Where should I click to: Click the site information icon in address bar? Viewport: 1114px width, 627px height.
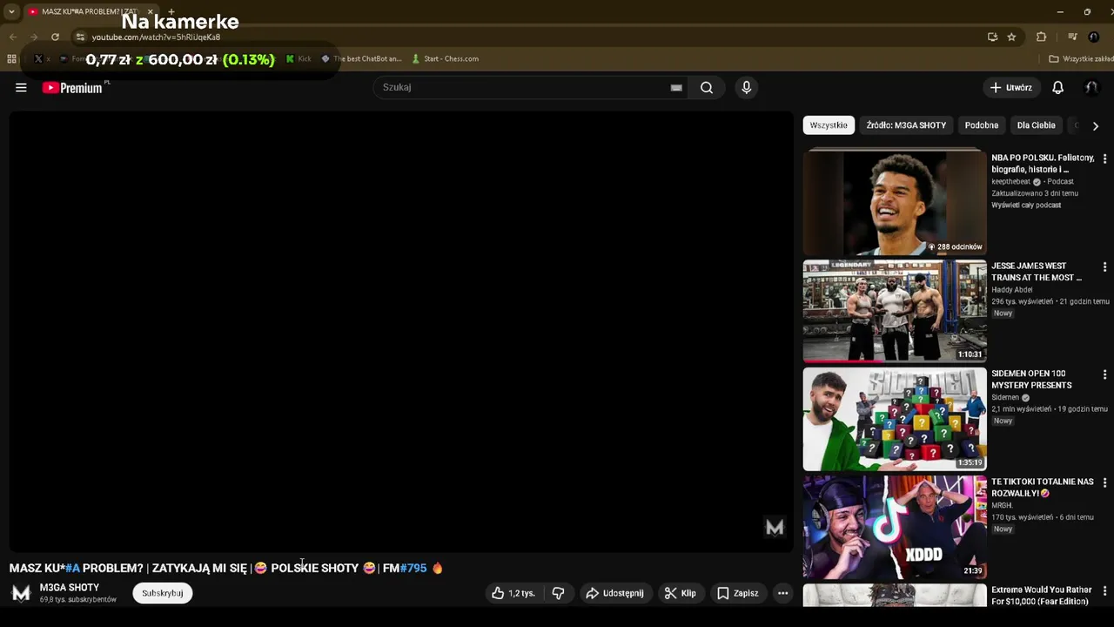point(80,37)
